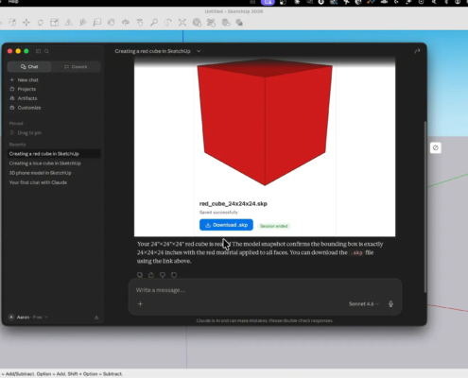This screenshot has width=468, height=378.
Task: Click 'Claude is AI and can make mistakes' disclaimer
Action: [x=265, y=320]
